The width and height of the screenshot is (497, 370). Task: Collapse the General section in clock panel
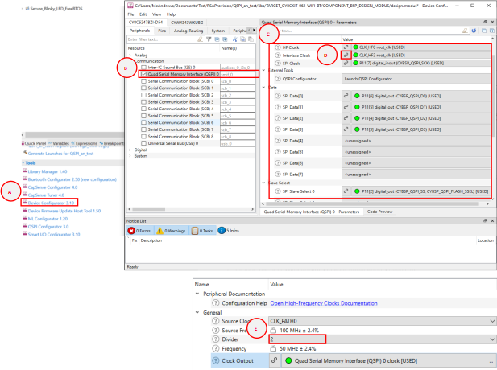pyautogui.click(x=197, y=312)
